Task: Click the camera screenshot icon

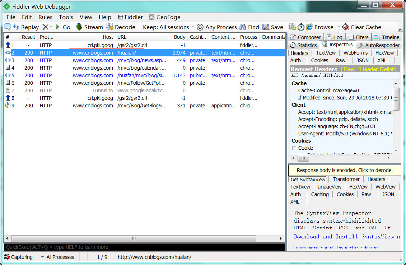Action: click(x=292, y=27)
